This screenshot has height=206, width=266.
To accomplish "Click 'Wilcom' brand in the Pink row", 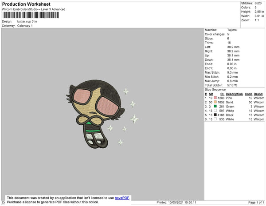I will [259, 98].
